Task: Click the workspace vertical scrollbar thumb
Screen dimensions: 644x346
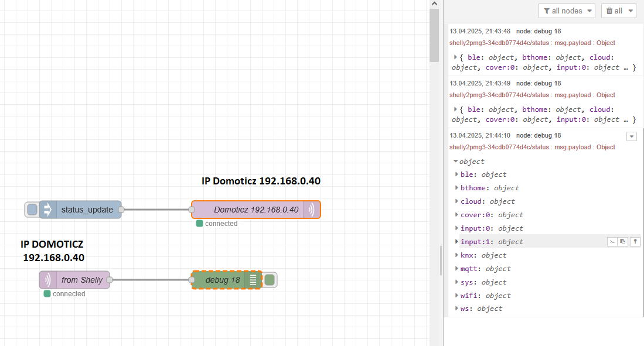Action: click(434, 35)
